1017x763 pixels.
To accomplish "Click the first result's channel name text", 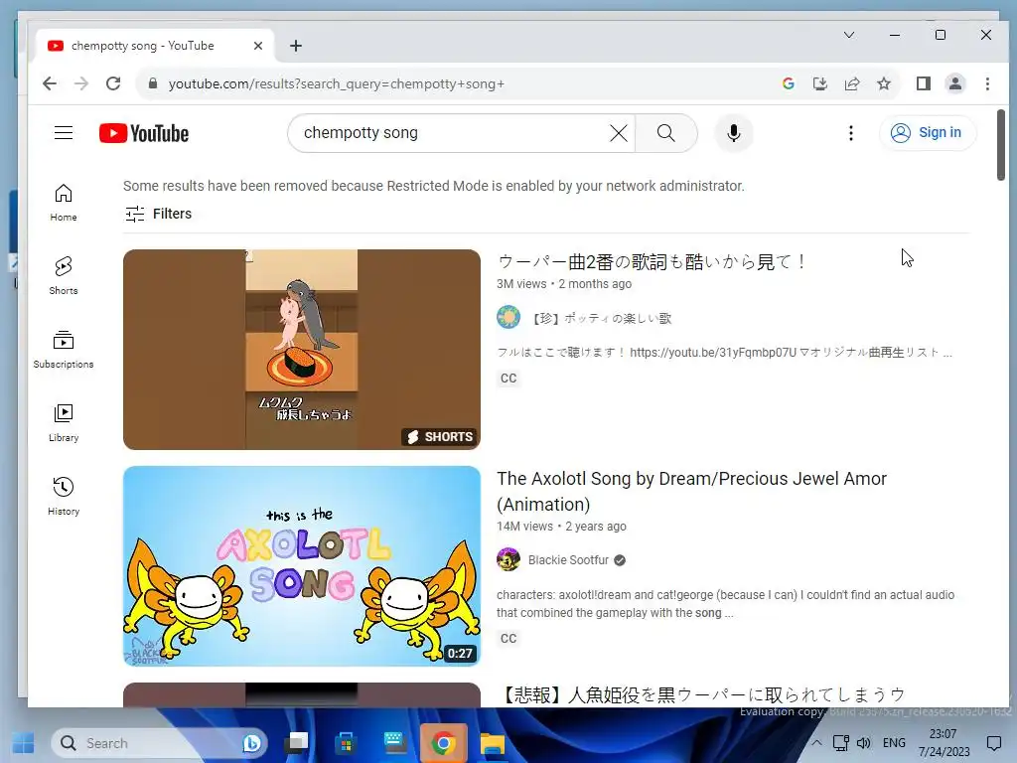I will click(x=601, y=318).
